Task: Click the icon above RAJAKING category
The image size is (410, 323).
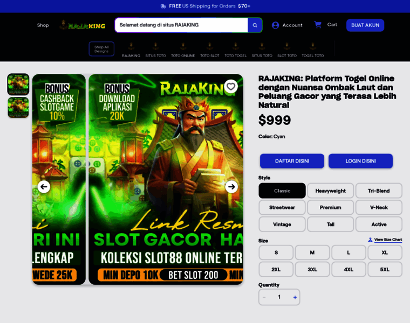Action: [x=131, y=46]
